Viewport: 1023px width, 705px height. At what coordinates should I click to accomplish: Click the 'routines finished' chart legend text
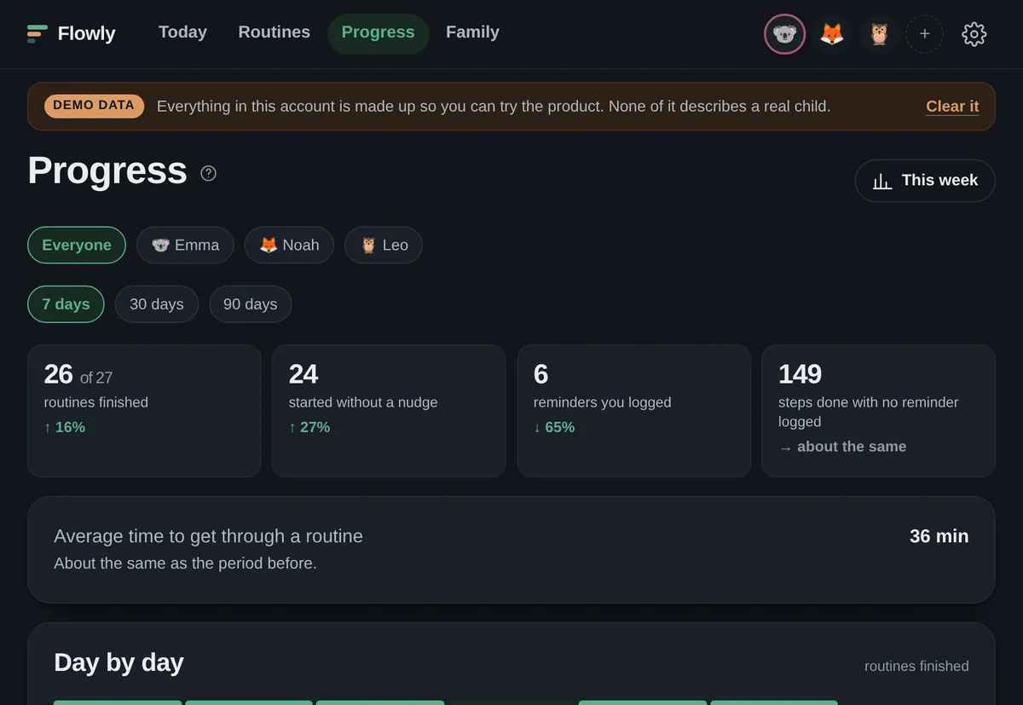pyautogui.click(x=916, y=666)
